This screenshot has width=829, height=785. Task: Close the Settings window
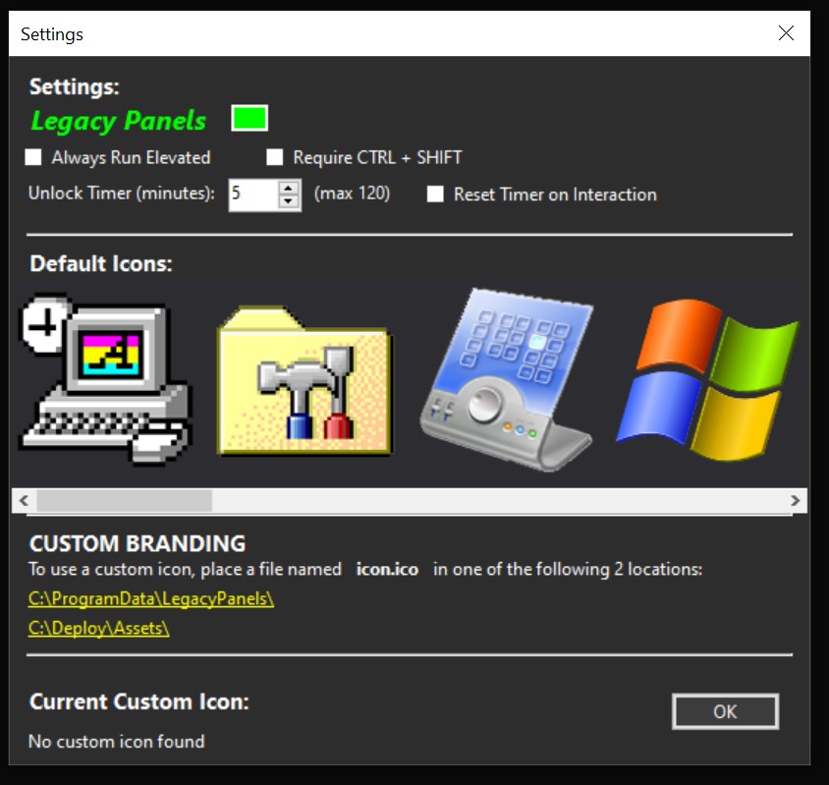pyautogui.click(x=786, y=33)
